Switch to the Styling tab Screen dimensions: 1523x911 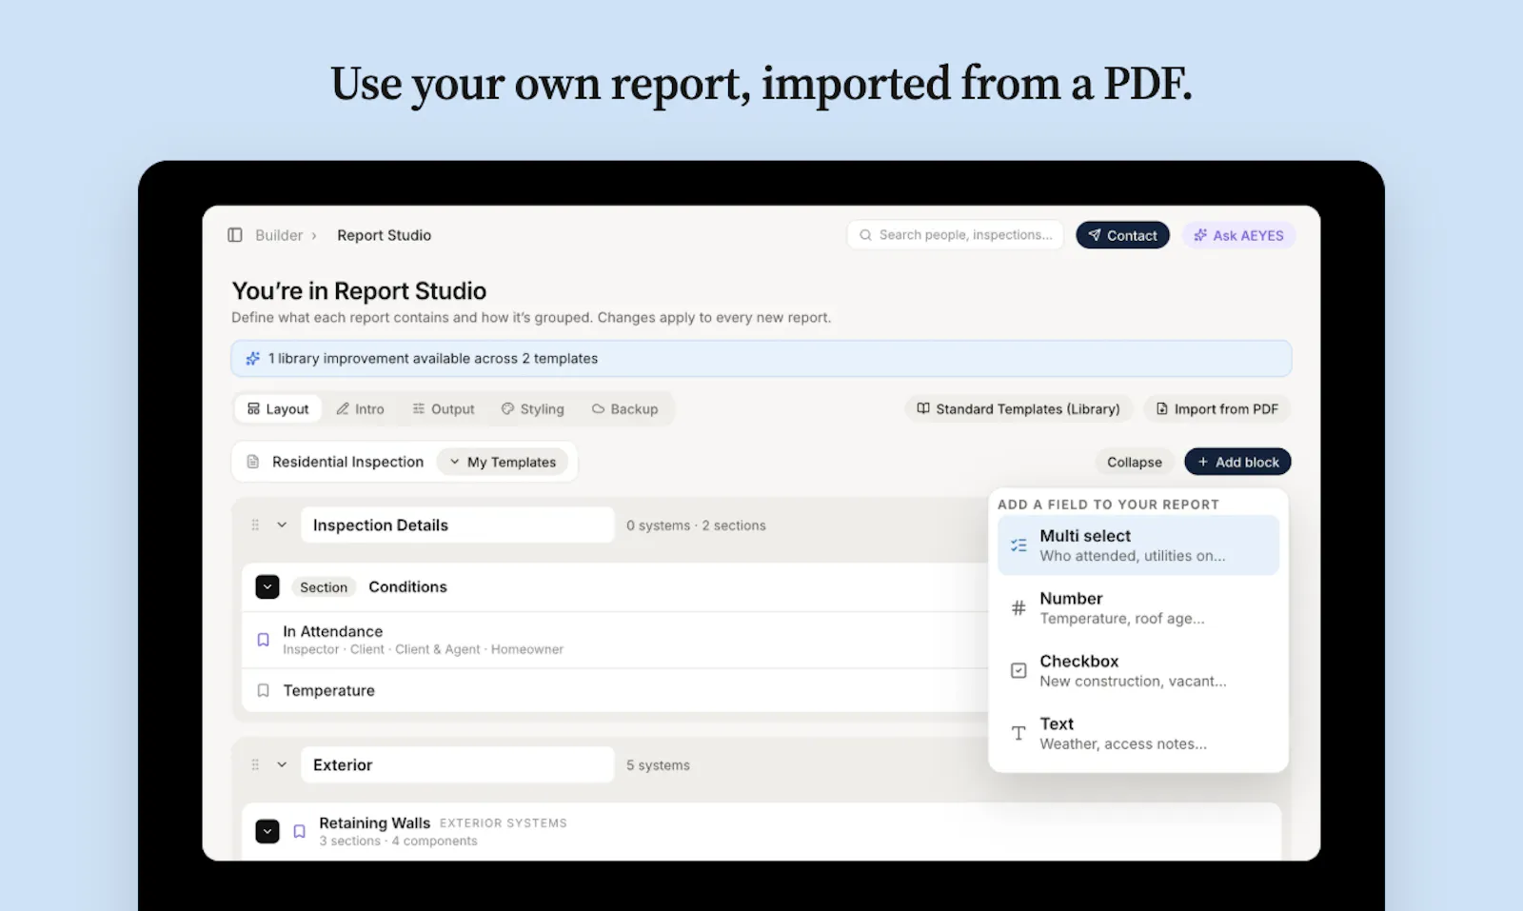coord(532,408)
